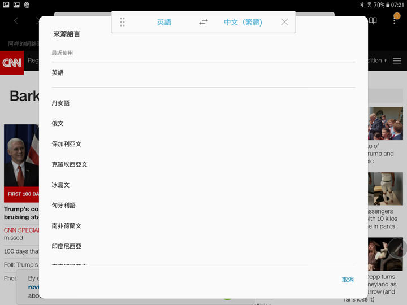The height and width of the screenshot is (305, 407).
Task: Choose 冰島文 as source language
Action: (203, 185)
